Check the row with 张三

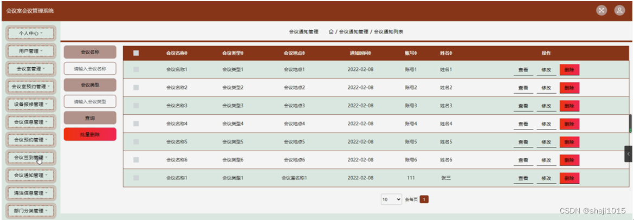(x=136, y=178)
